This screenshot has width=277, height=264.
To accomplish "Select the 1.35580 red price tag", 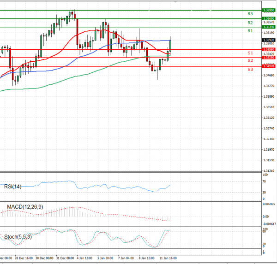I will [268, 49].
